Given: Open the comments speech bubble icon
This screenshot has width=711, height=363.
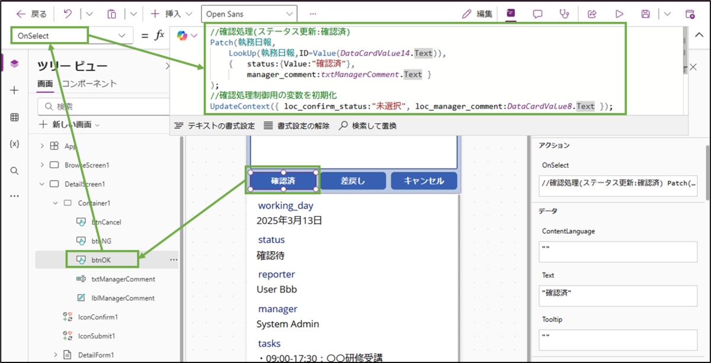Looking at the screenshot, I should point(538,14).
